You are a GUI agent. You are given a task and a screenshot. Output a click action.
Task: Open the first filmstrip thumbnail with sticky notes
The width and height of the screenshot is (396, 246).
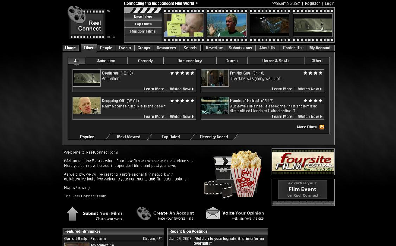[183, 25]
